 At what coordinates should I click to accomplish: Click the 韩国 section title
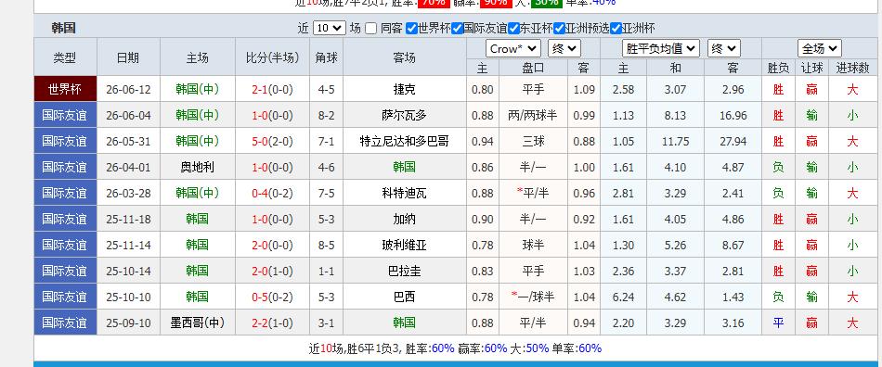(x=63, y=28)
